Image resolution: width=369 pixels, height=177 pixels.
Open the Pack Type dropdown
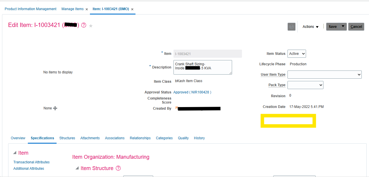(305, 85)
